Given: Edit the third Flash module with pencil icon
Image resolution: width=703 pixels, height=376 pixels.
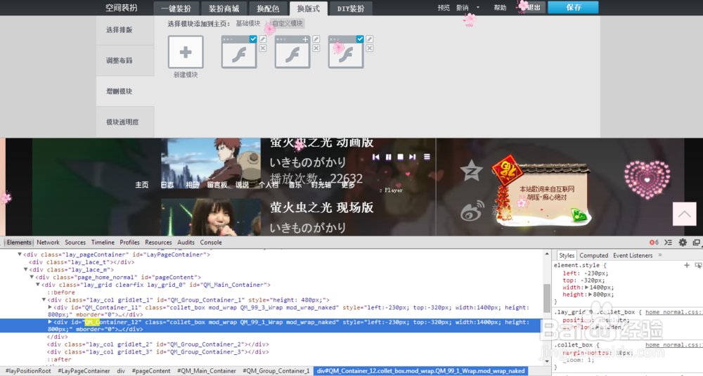Looking at the screenshot, I should point(370,39).
